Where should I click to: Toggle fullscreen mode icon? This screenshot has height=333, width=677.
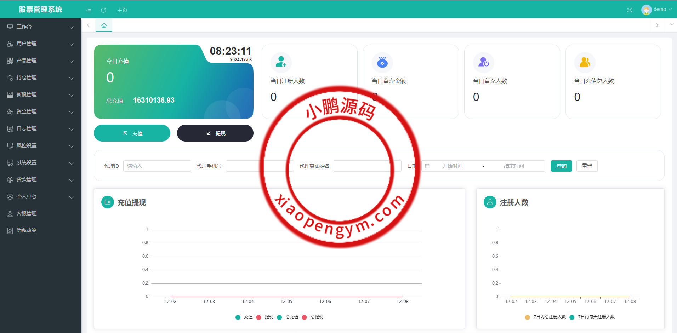[x=630, y=10]
